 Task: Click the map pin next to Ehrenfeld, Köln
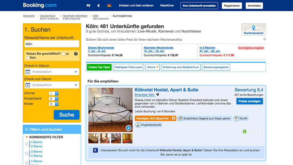point(158,95)
